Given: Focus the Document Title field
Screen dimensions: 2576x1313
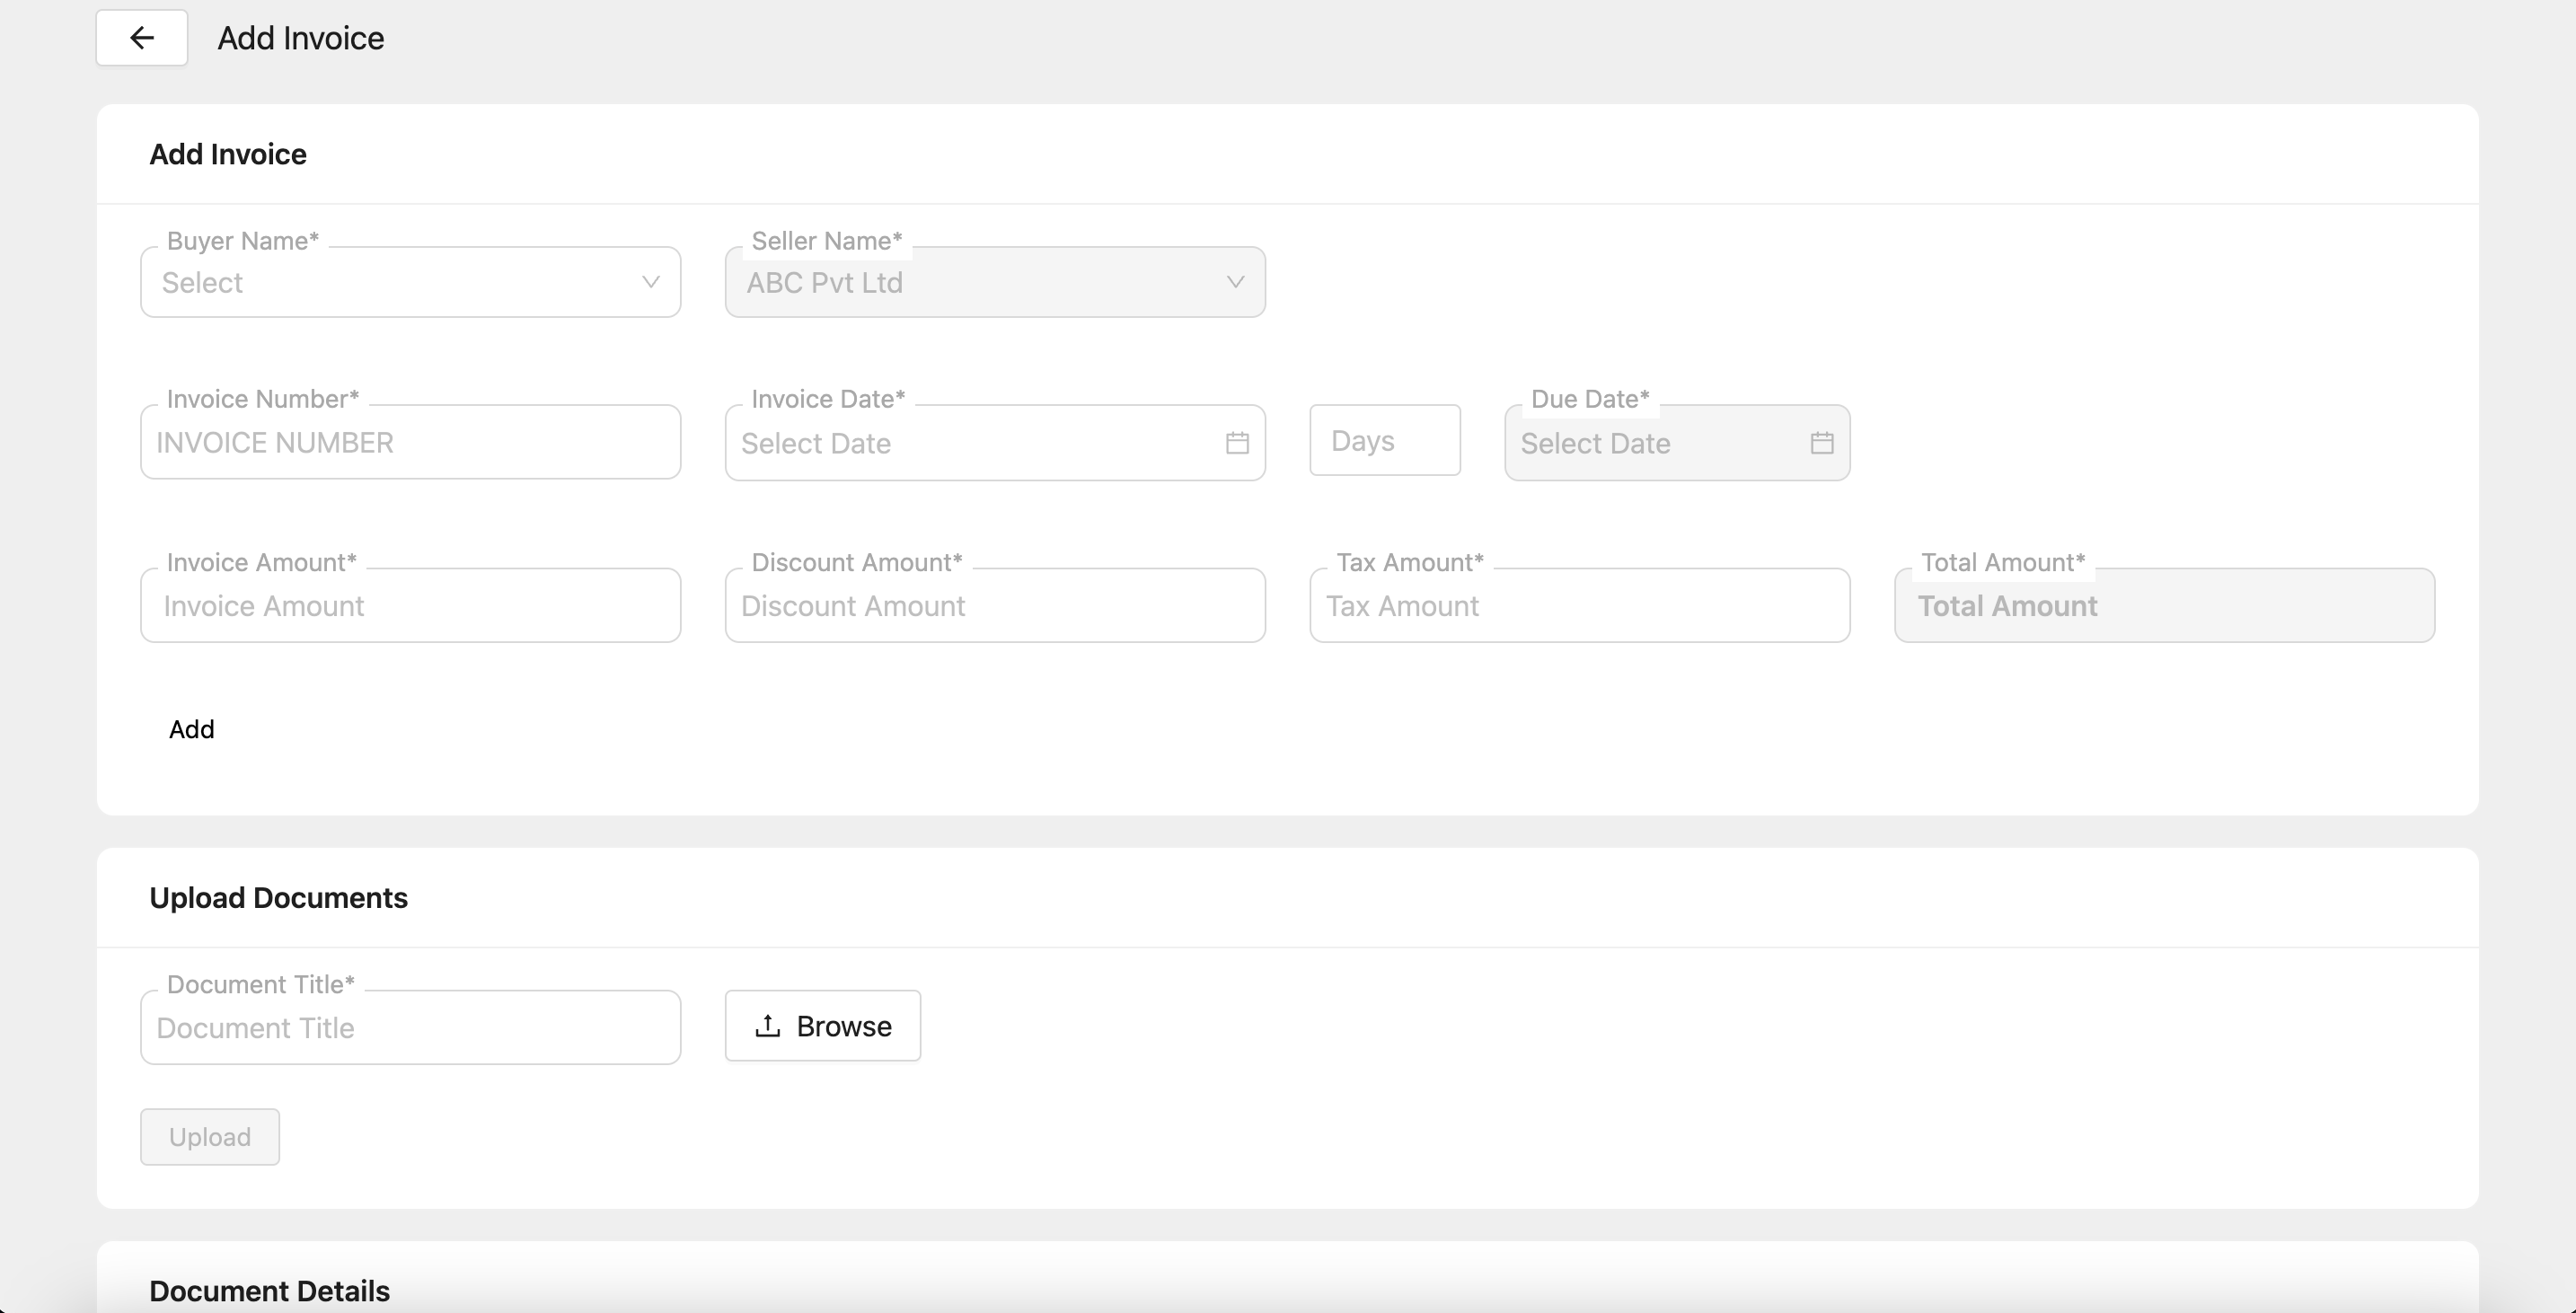Looking at the screenshot, I should pyautogui.click(x=410, y=1028).
